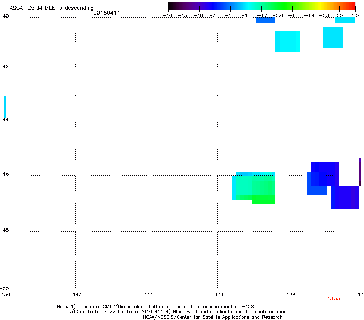
Task: Click the -48 latitude label
Action: pos(4,230)
